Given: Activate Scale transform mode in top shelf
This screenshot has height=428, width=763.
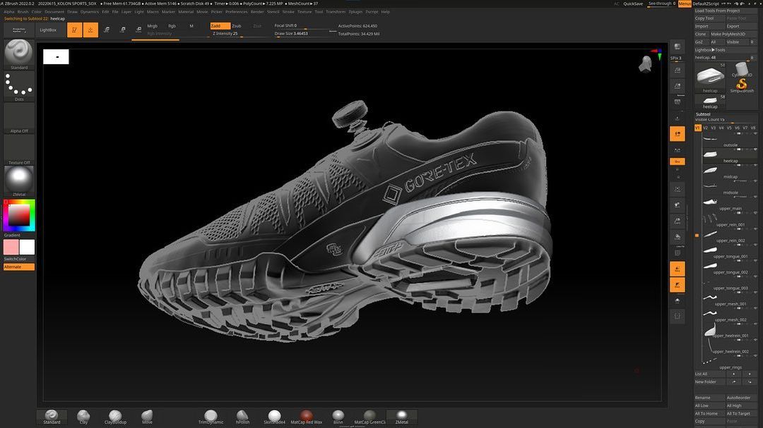Looking at the screenshot, I should (123, 30).
